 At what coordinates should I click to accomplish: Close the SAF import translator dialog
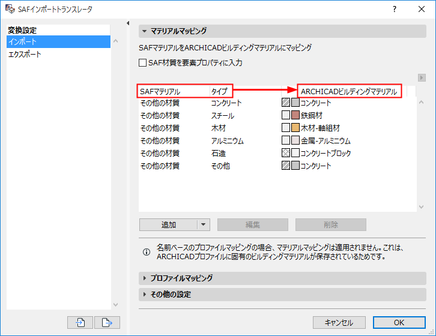pos(422,9)
